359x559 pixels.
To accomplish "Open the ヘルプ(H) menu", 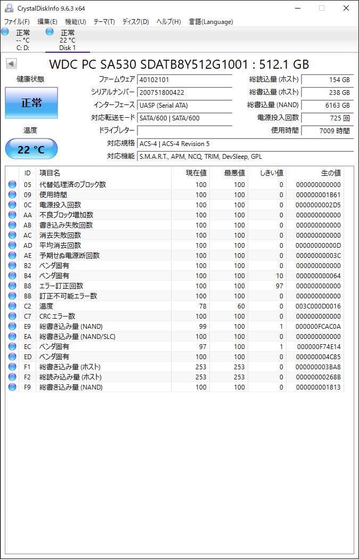I will 169,22.
